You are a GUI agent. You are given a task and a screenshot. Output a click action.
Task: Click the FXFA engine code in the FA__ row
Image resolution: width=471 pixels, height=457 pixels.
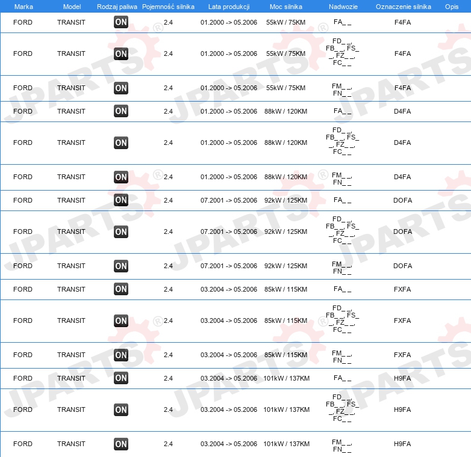coord(402,289)
